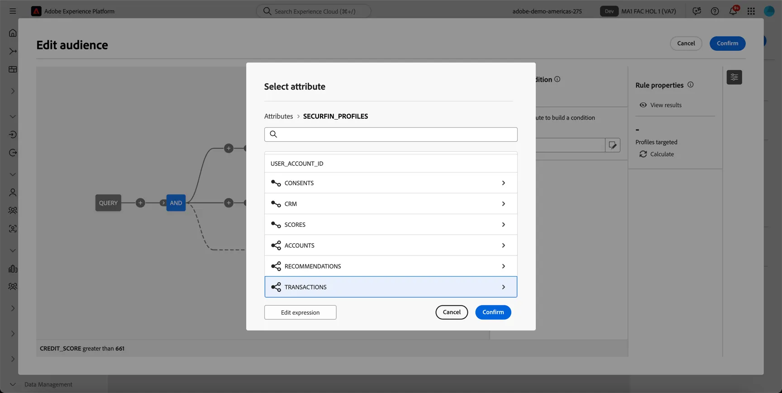Open the sidebar table layout icon

point(13,69)
